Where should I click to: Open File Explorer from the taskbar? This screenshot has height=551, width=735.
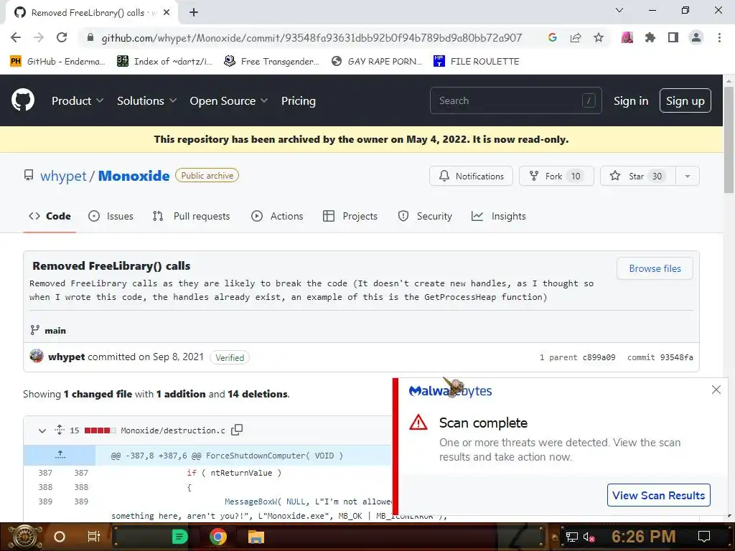coord(256,537)
